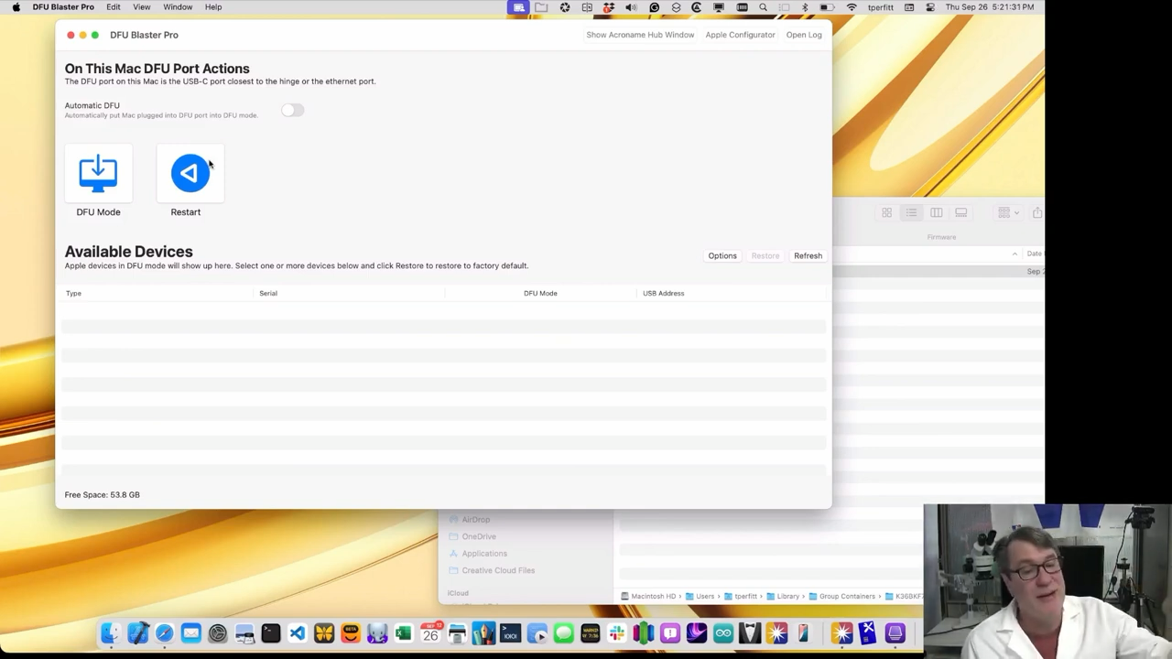This screenshot has height=659, width=1172.
Task: Toggle the Automatic DFU switch
Action: pyautogui.click(x=292, y=110)
